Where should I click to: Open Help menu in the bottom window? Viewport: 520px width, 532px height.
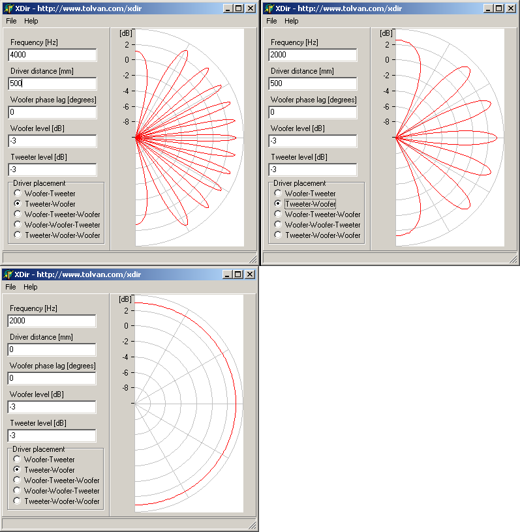pos(30,287)
